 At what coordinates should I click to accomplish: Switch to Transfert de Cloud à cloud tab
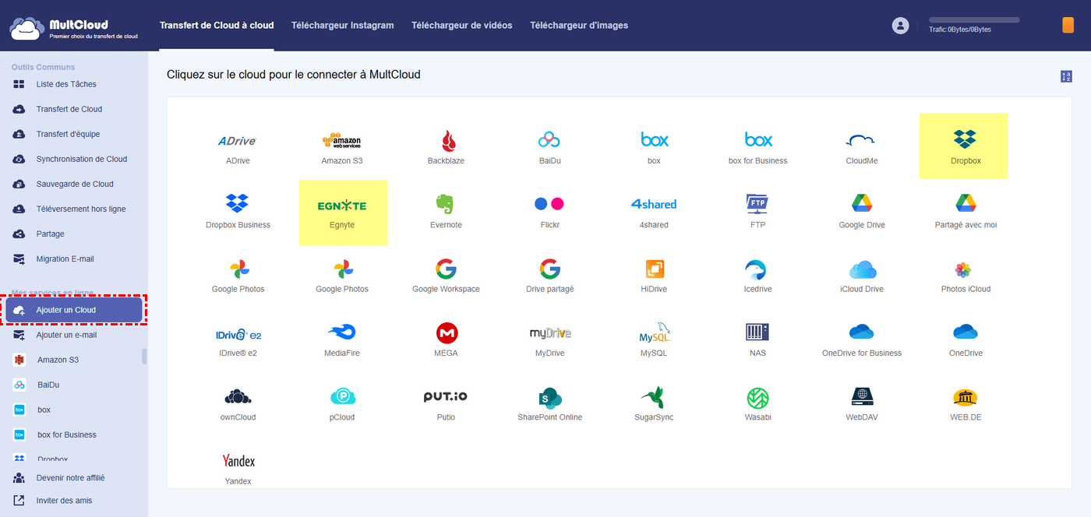coord(217,25)
